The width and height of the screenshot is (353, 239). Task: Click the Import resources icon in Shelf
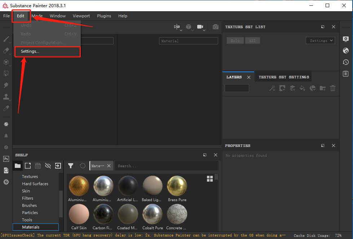coord(58,166)
